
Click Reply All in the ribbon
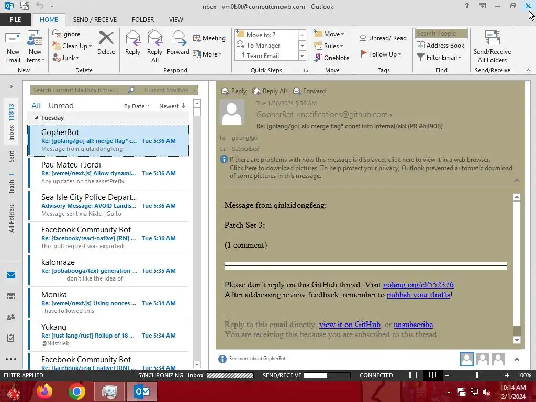point(154,47)
